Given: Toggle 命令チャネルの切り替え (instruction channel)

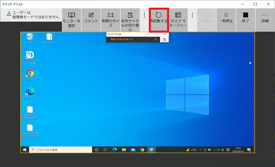Looking at the screenshot, I should [x=130, y=20].
